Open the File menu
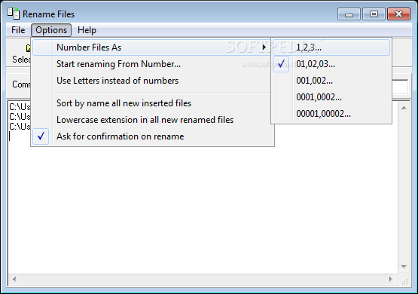The height and width of the screenshot is (294, 418). click(x=18, y=30)
